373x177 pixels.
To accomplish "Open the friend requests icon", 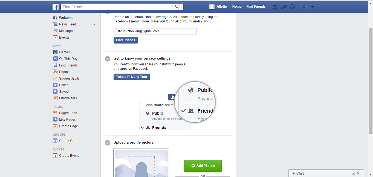I will (x=275, y=7).
